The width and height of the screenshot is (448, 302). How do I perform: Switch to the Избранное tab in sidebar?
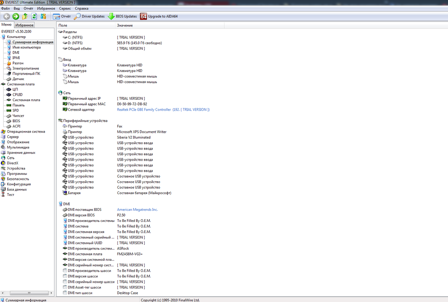pyautogui.click(x=24, y=25)
